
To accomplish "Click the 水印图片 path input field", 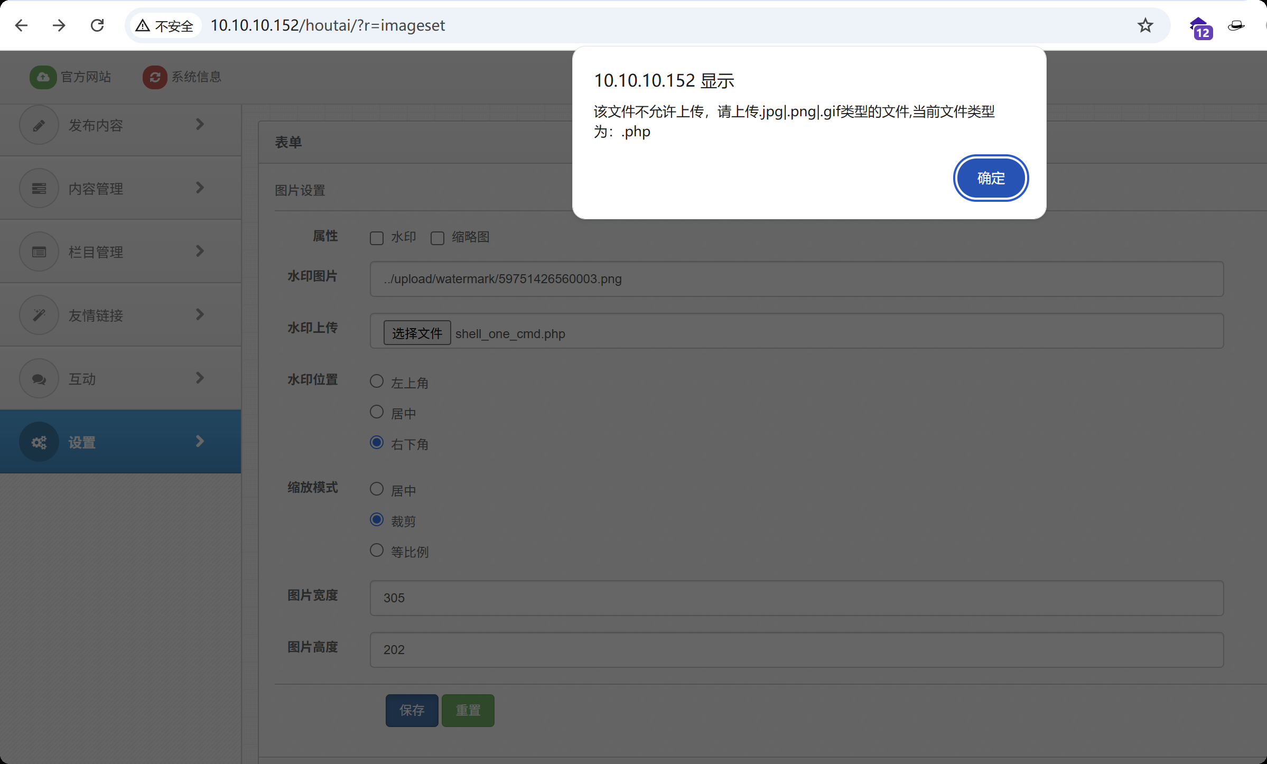I will tap(797, 279).
